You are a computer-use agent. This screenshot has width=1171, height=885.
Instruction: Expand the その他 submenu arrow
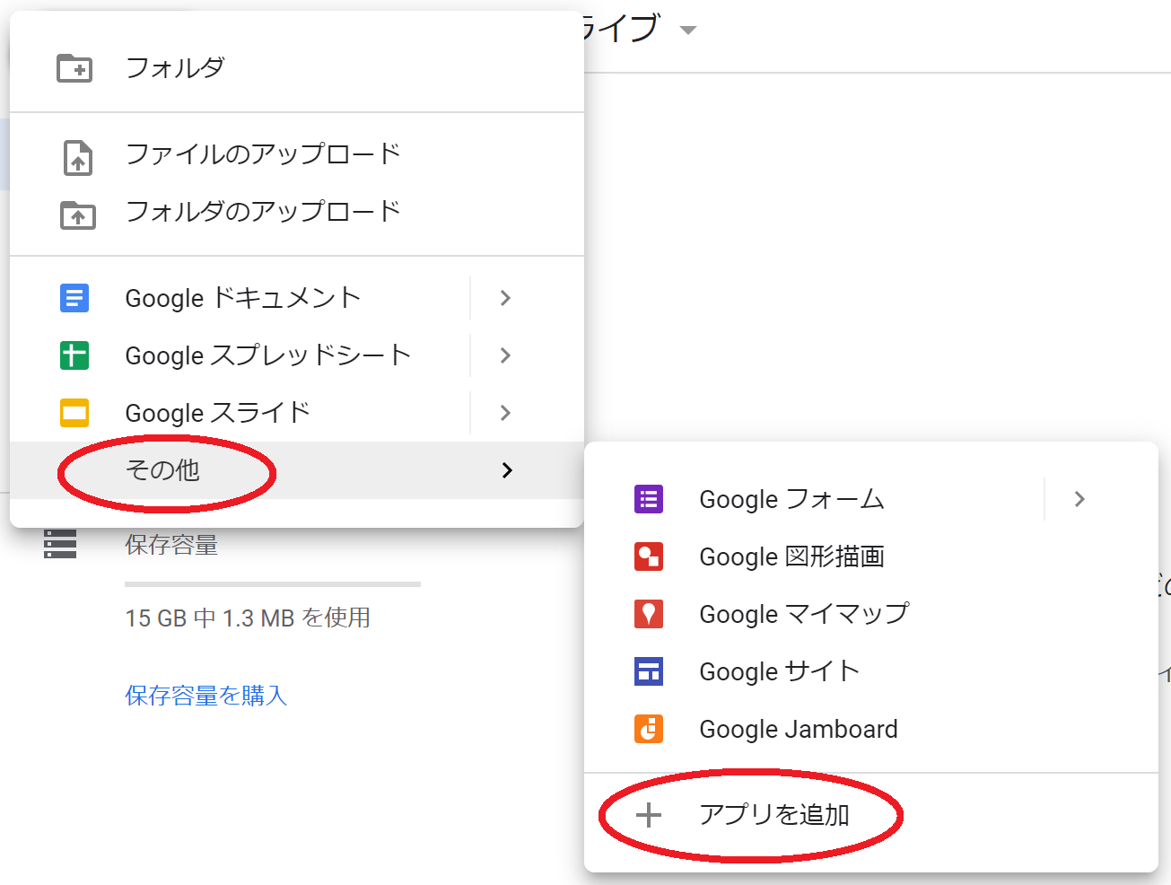pos(507,470)
